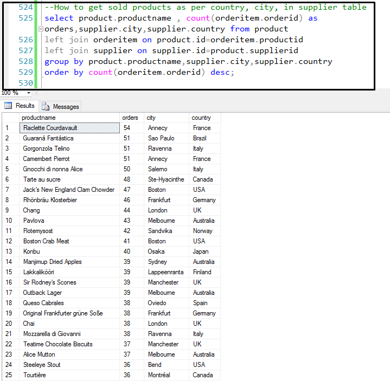Select the Rhönbräu Klosterbier cell

(69, 200)
